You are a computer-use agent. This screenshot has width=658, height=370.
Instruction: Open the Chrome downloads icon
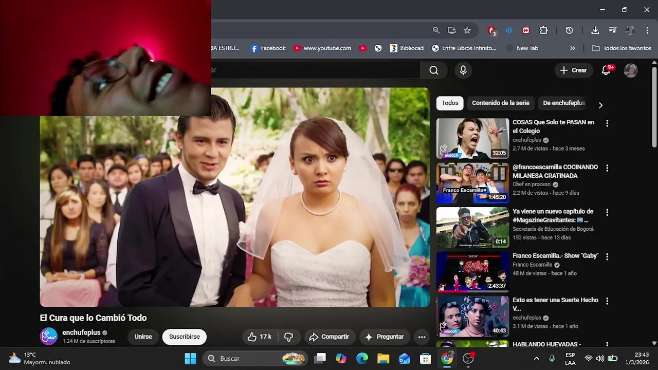(x=595, y=30)
